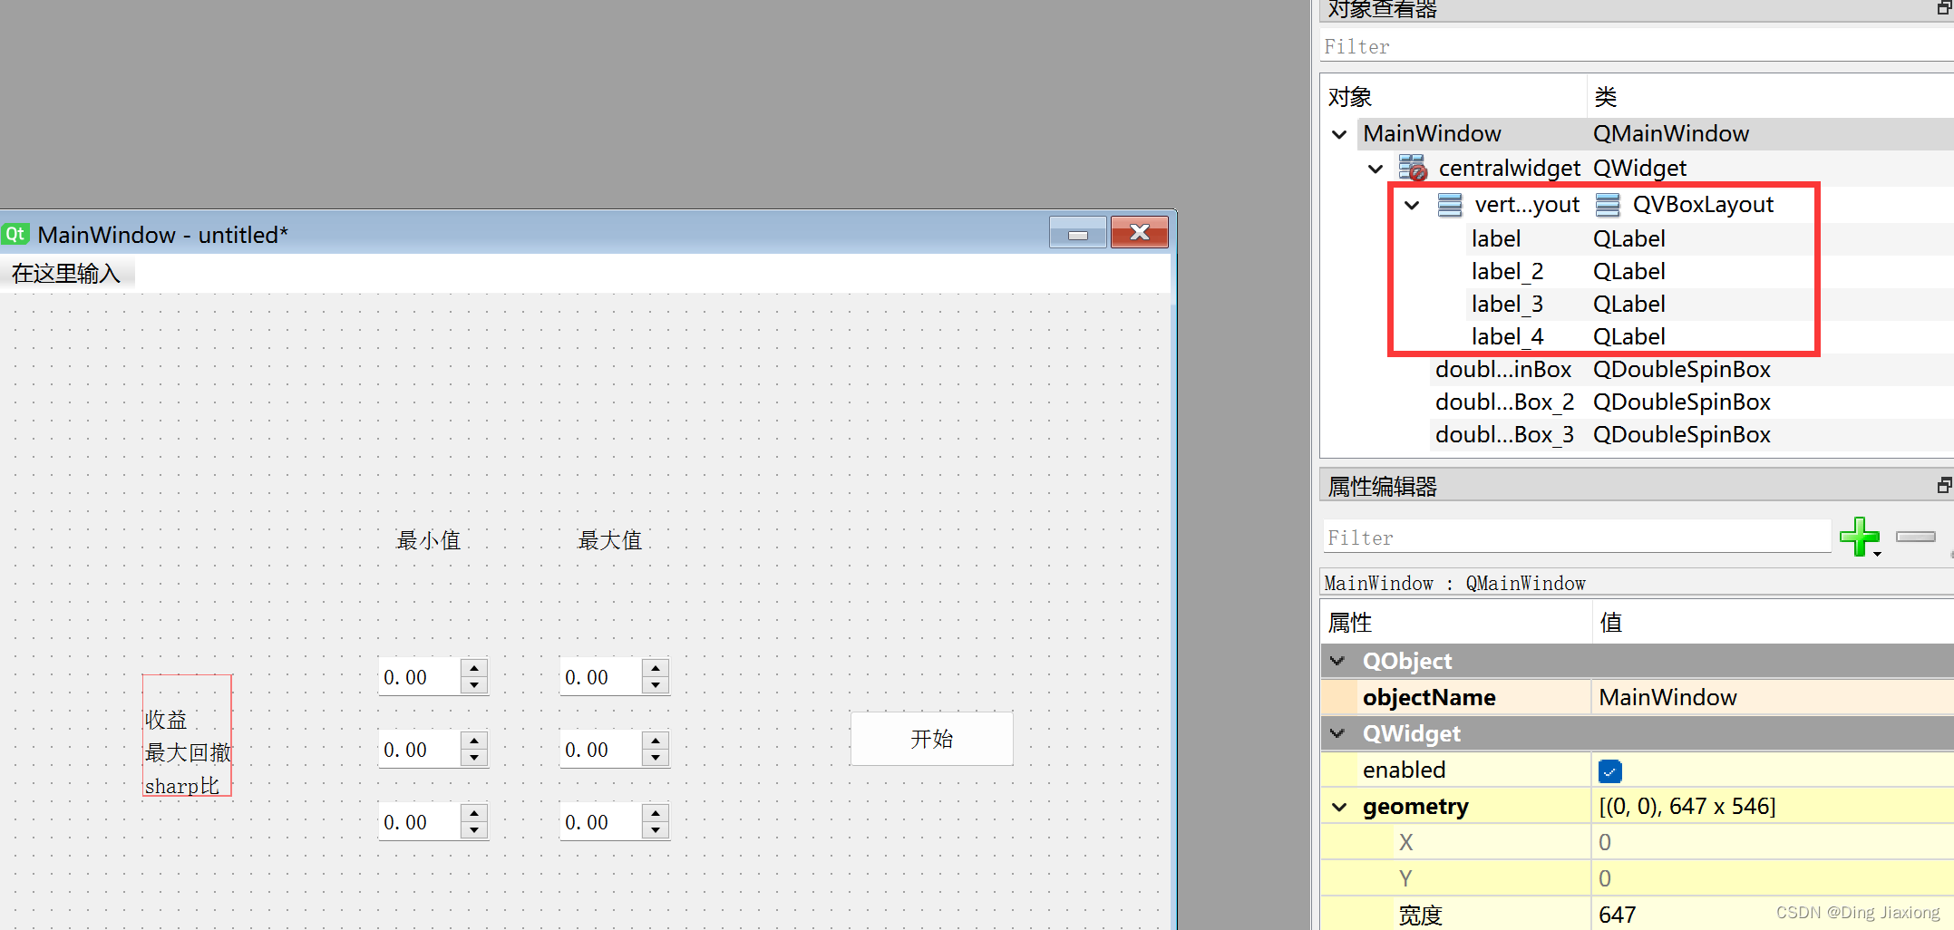Viewport: 1954px width, 930px height.
Task: Click first-row 0.00 field under 最小值
Action: tap(420, 677)
